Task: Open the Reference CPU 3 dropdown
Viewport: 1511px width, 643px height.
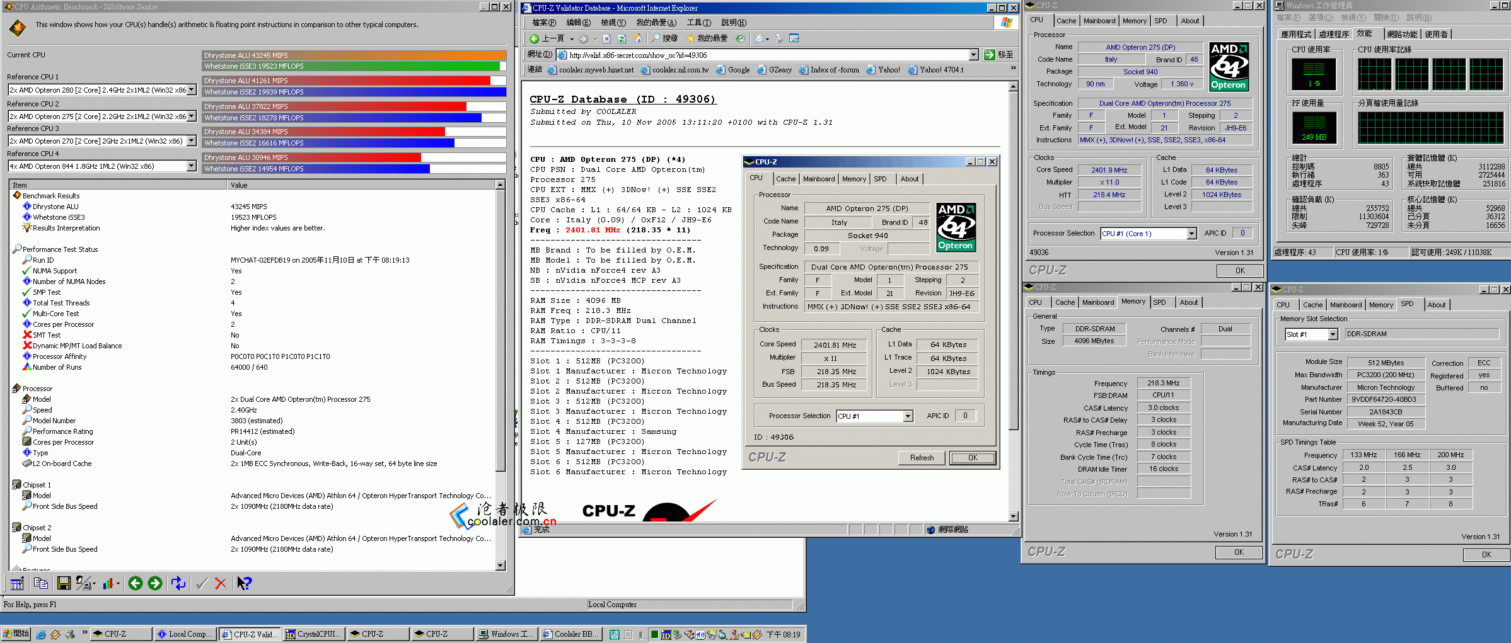Action: 192,140
